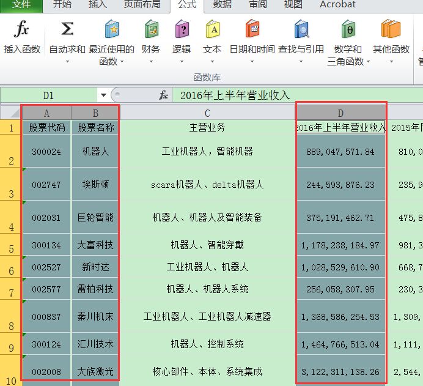Click cell 机器人、控制系统
This screenshot has width=423, height=386.
coord(207,344)
